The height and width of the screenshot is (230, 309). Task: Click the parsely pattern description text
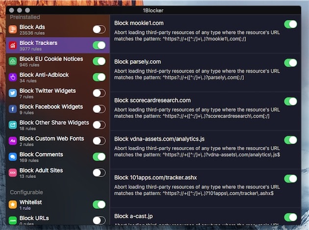click(197, 75)
